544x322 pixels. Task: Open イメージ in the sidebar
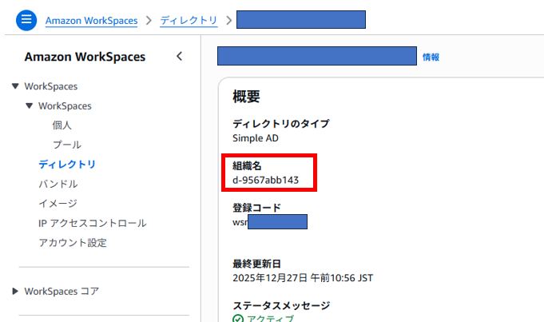coord(58,203)
